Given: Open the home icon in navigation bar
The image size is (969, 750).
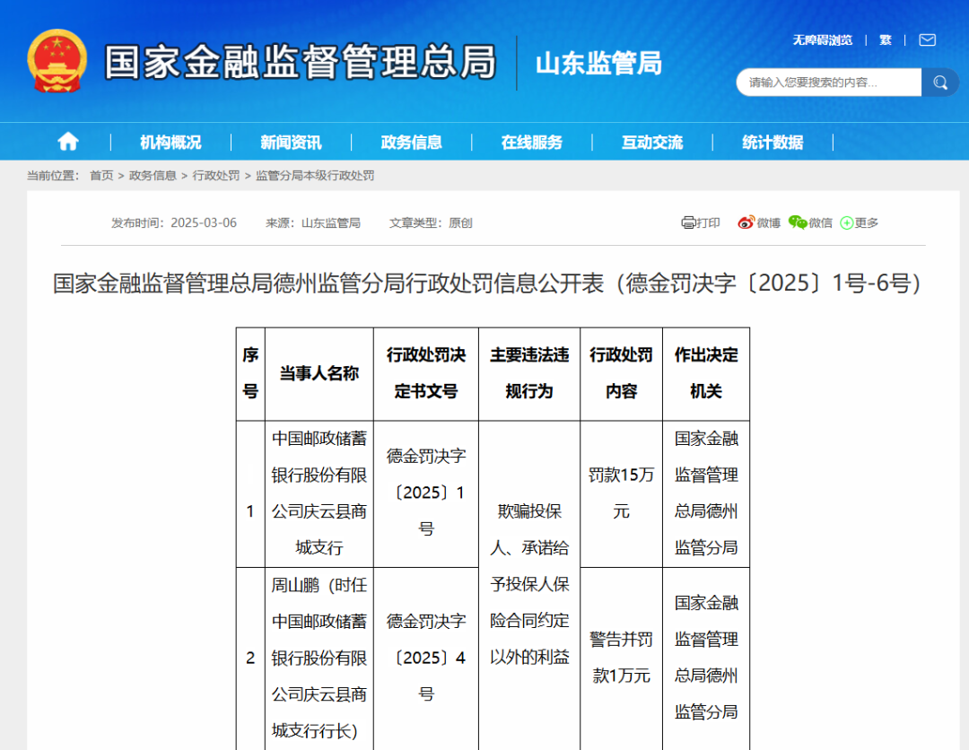Looking at the screenshot, I should [x=68, y=142].
